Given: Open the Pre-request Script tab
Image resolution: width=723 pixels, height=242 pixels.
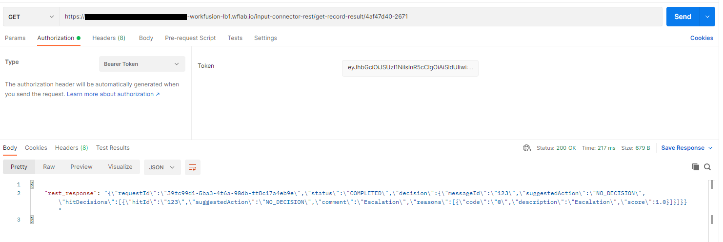Looking at the screenshot, I should (190, 38).
